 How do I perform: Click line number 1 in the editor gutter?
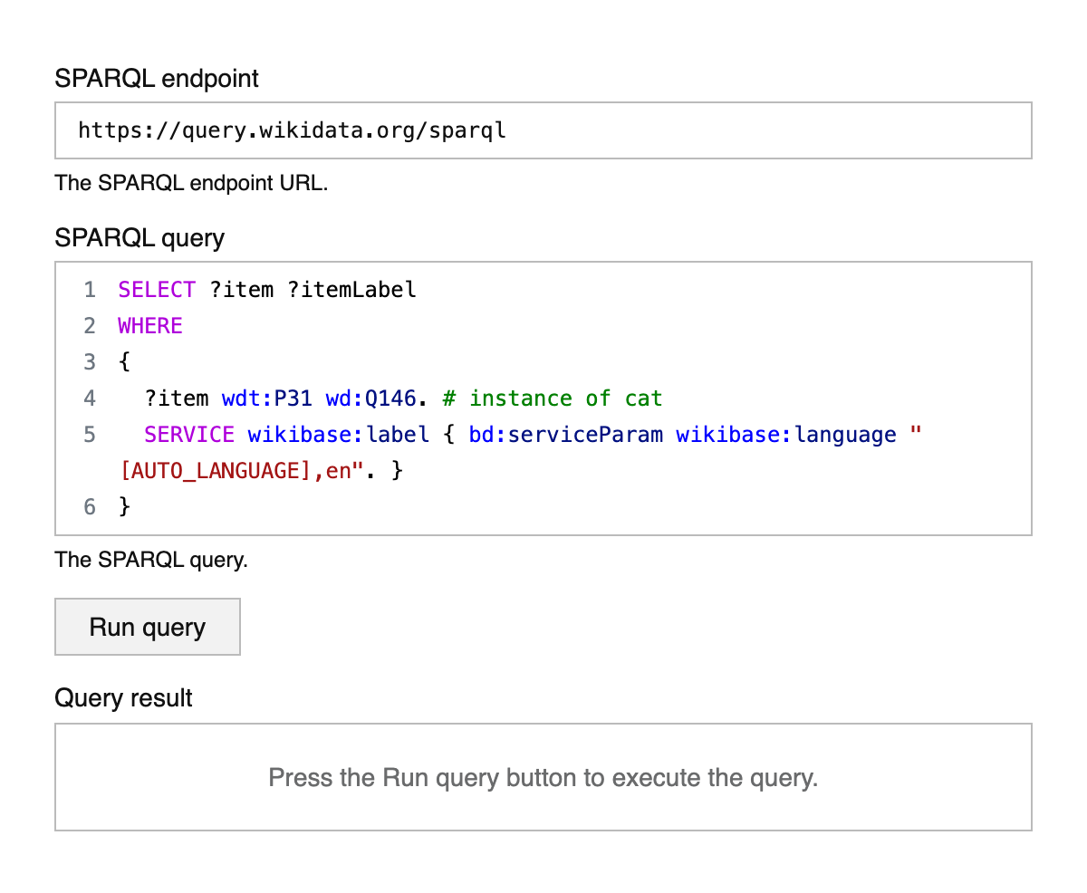click(90, 290)
